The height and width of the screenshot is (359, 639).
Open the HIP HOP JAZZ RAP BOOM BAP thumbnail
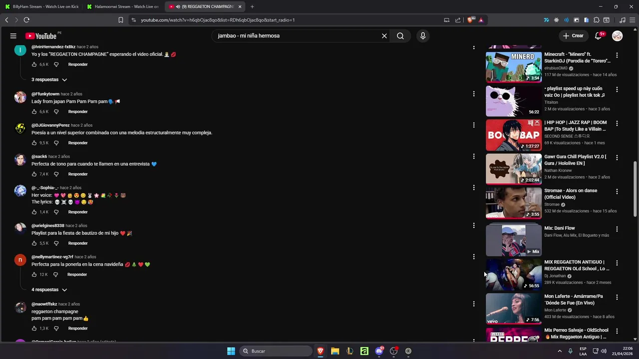pos(514,135)
